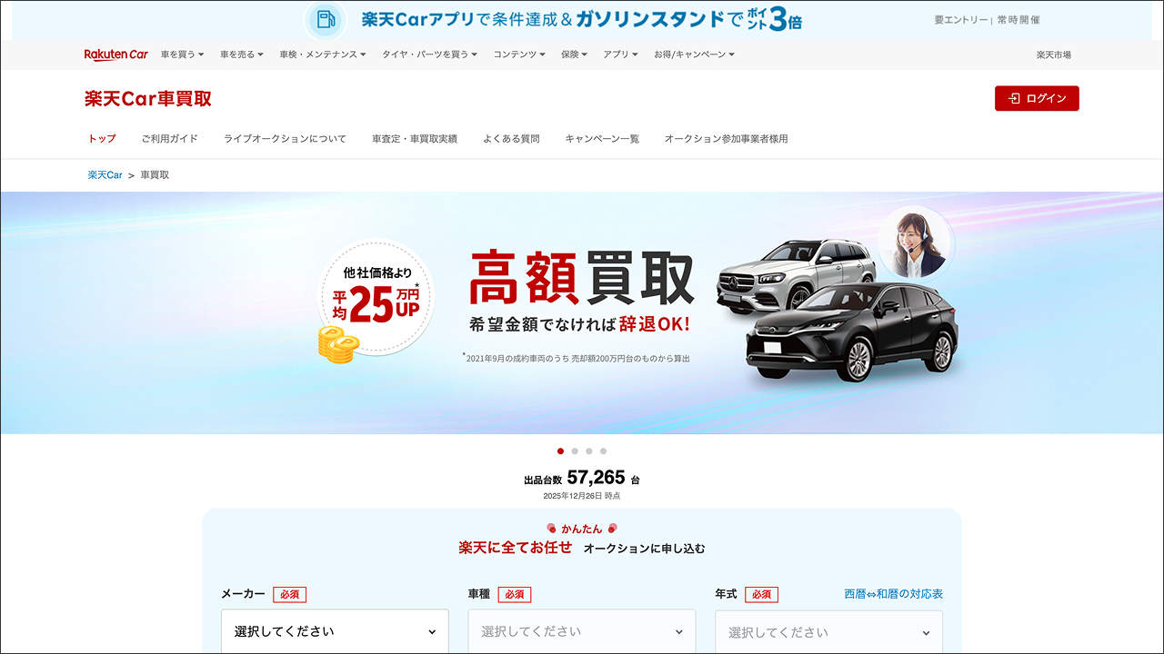Click the 楽天市場 link
This screenshot has width=1164, height=654.
coord(1055,54)
